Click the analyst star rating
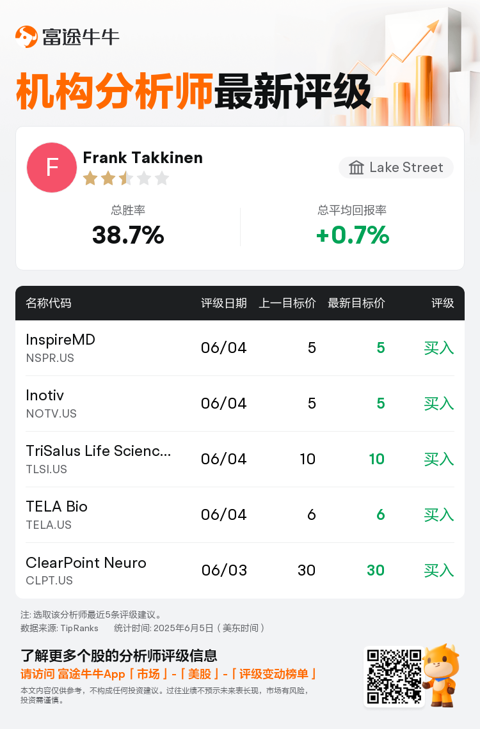 (x=126, y=178)
